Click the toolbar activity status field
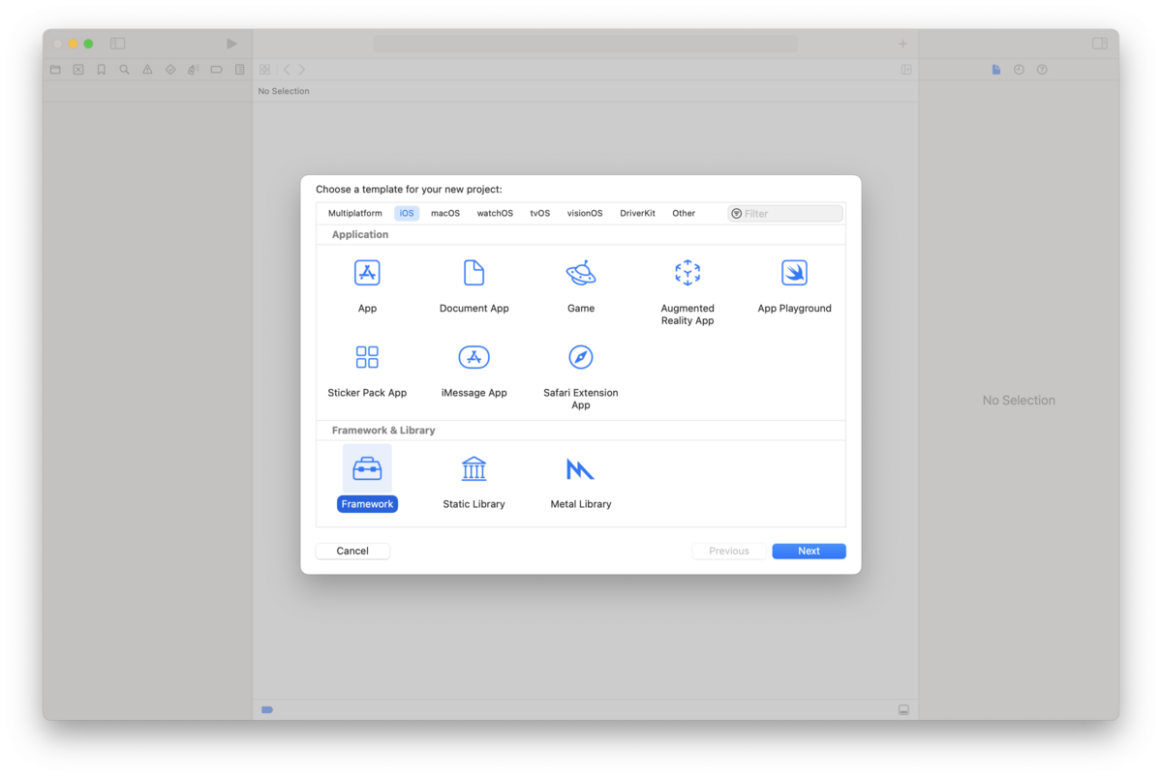 [586, 44]
